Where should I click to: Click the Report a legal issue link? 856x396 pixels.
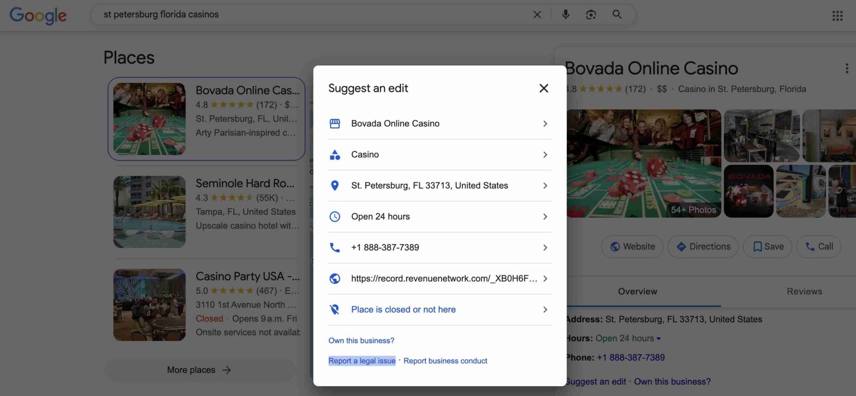pyautogui.click(x=362, y=361)
